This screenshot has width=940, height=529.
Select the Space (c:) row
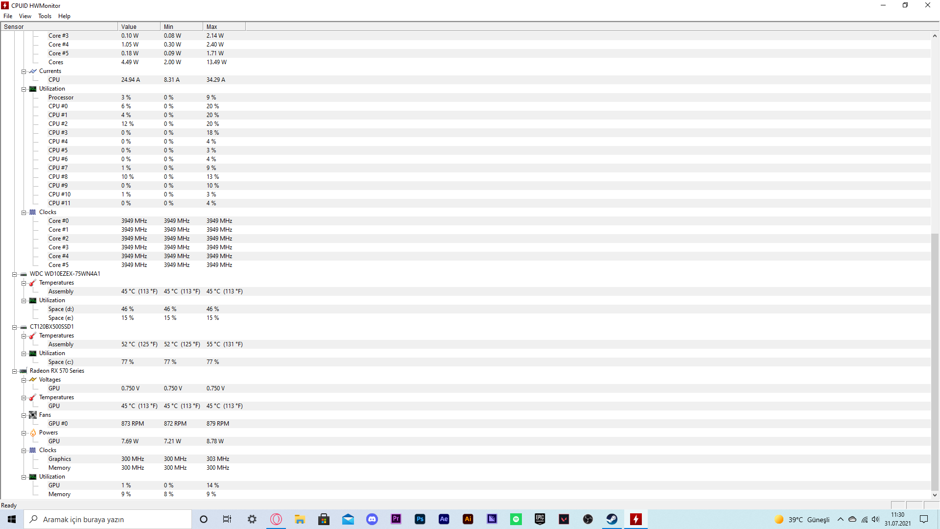point(465,362)
